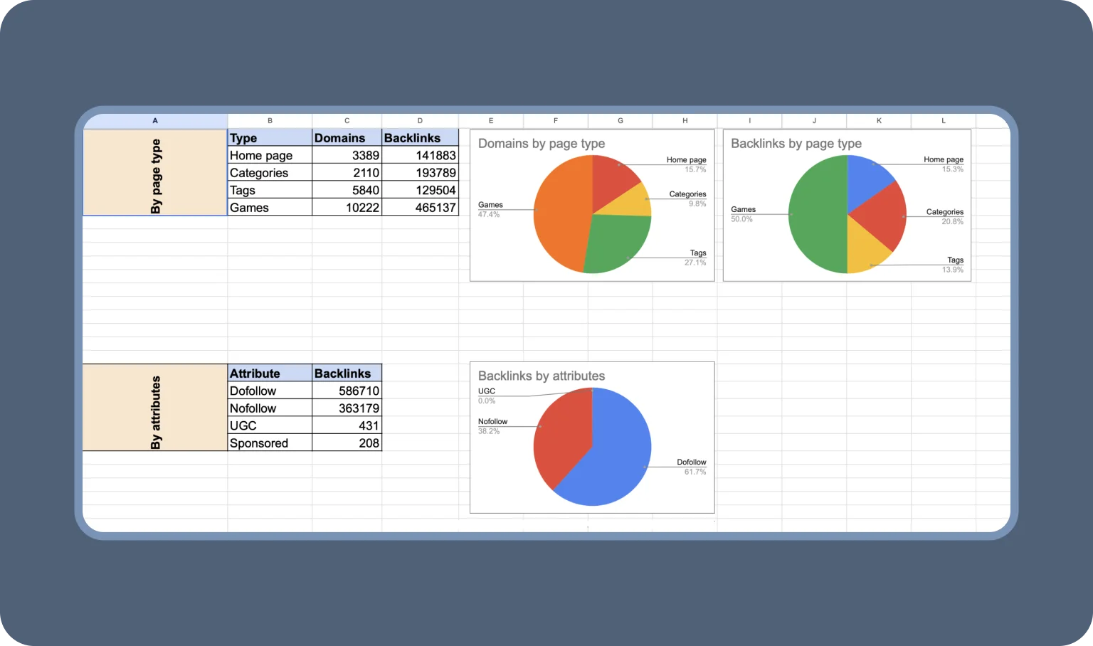This screenshot has width=1093, height=646.
Task: Select the cell with value 586710
Action: tap(347, 391)
